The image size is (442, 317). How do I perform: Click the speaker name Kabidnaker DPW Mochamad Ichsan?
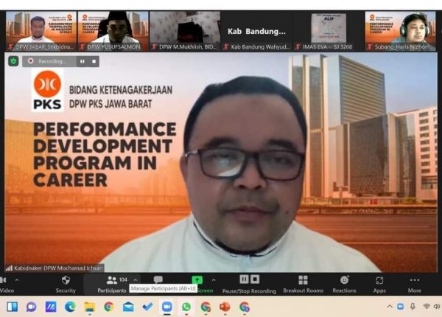(58, 268)
